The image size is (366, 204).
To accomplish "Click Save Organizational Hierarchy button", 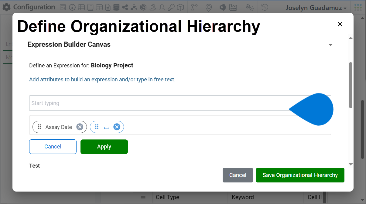I will point(300,175).
